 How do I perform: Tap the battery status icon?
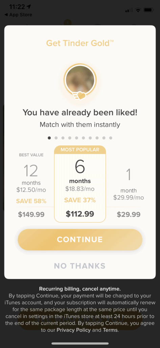[x=149, y=10]
